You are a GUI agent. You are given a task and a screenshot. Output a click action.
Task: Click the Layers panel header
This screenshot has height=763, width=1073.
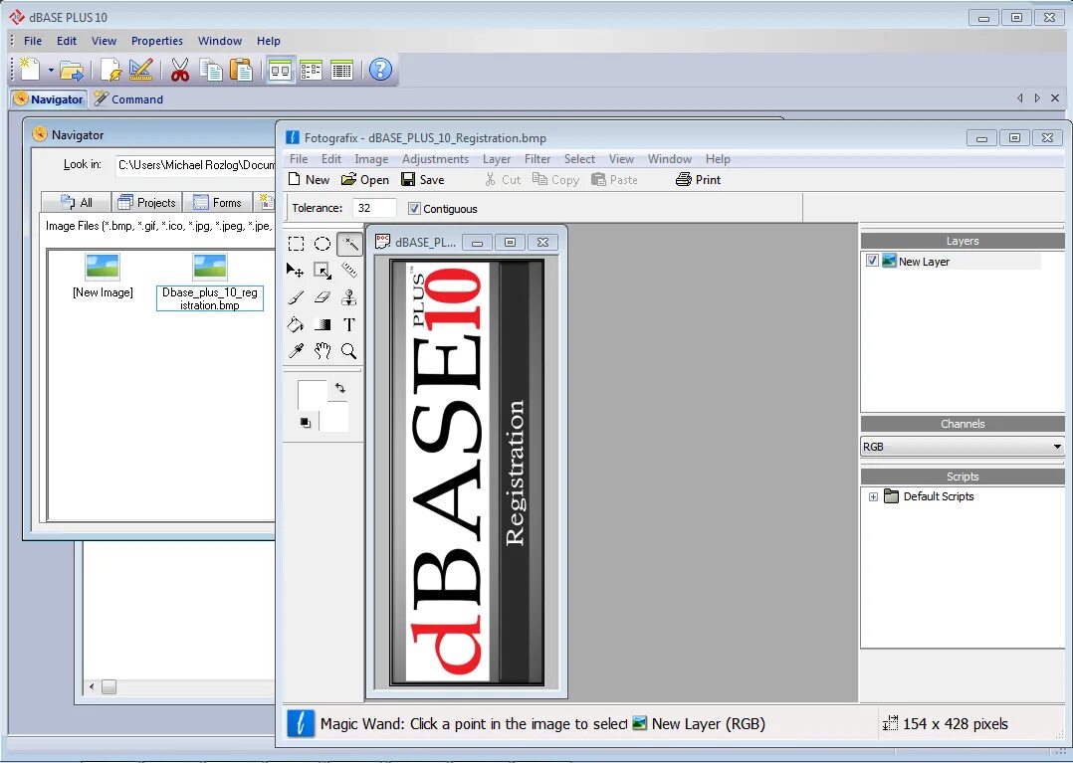coord(963,241)
